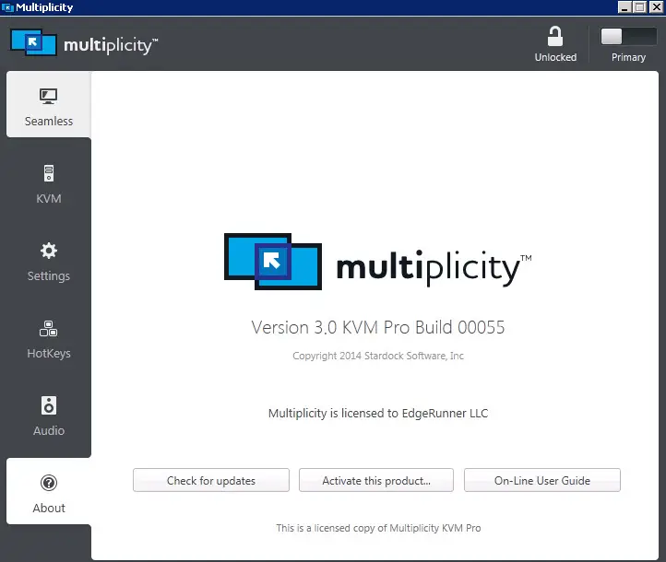Minimize the Multiplicity window

point(624,7)
